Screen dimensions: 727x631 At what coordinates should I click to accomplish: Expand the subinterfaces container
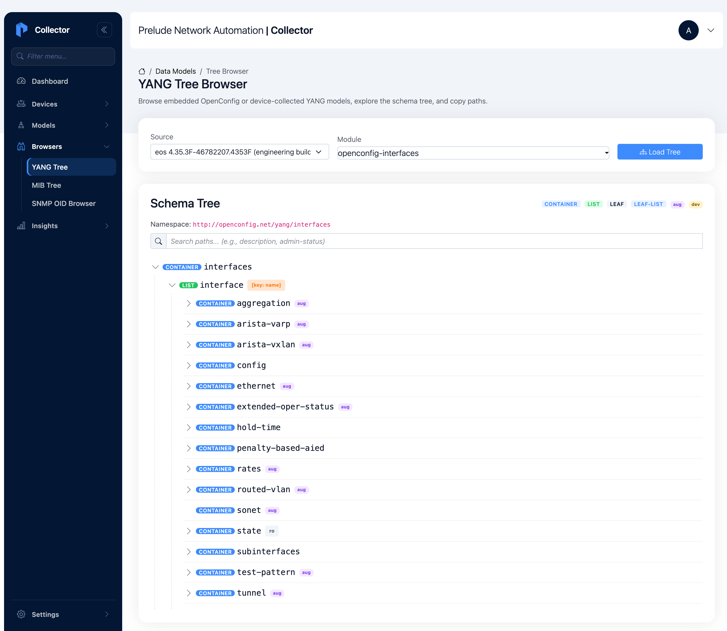(x=189, y=552)
